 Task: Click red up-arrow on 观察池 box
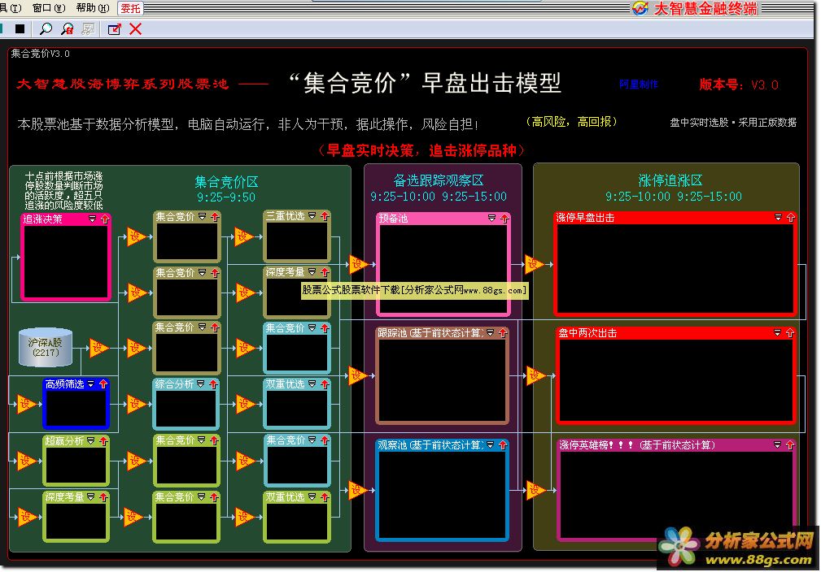click(x=503, y=445)
